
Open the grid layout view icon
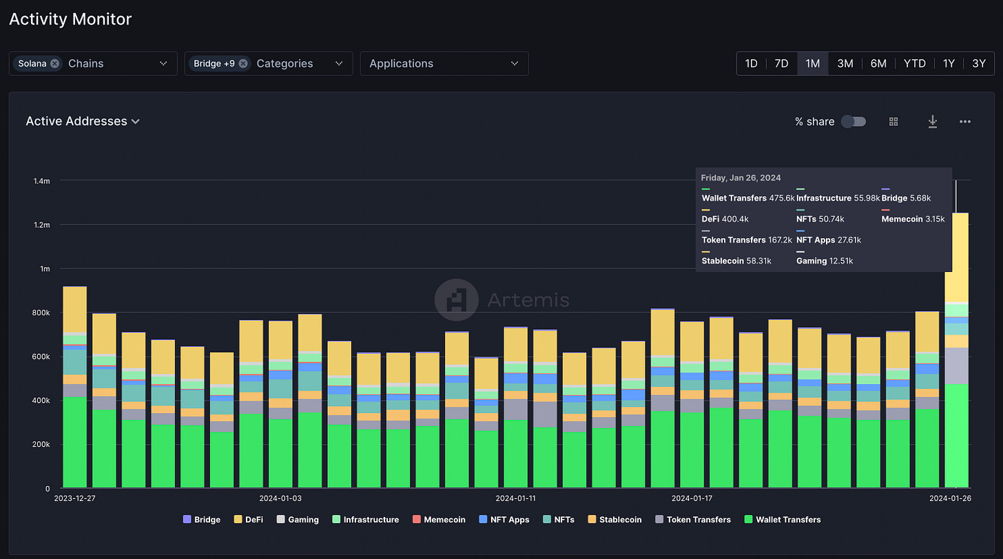[893, 121]
